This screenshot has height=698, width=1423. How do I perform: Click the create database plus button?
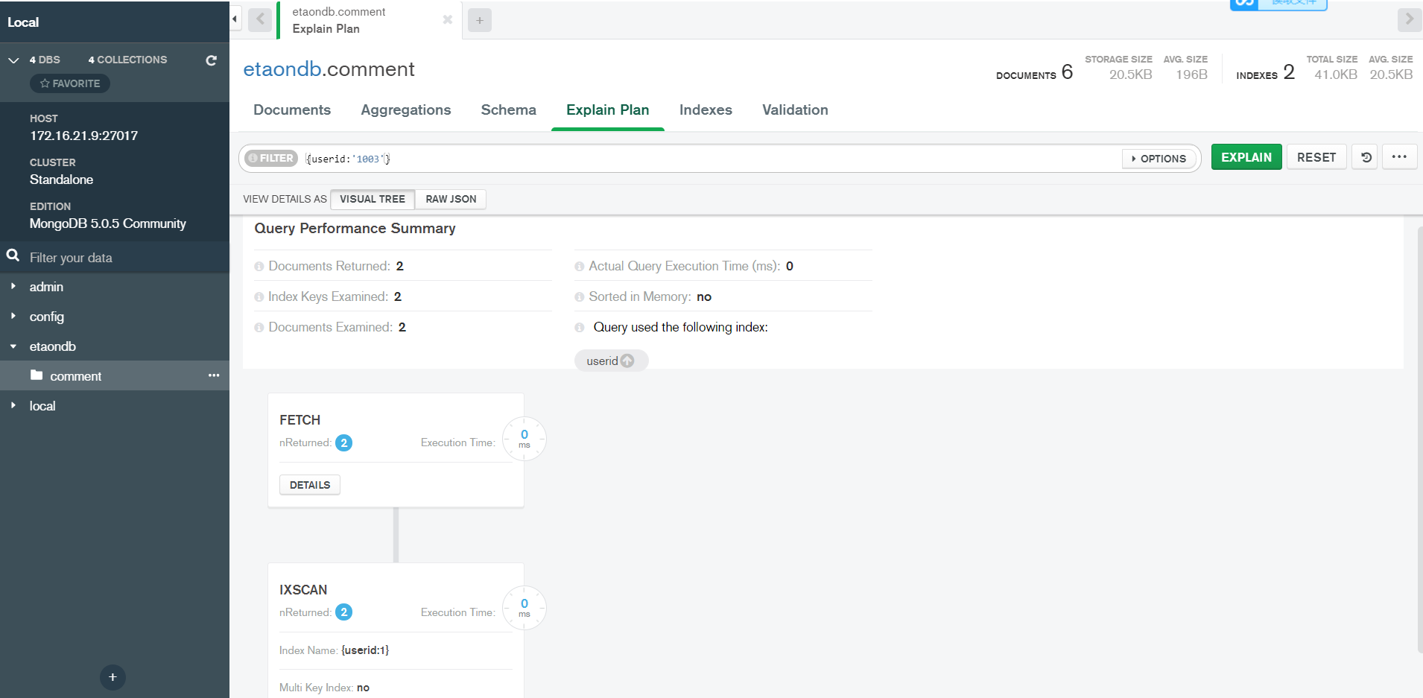(112, 677)
